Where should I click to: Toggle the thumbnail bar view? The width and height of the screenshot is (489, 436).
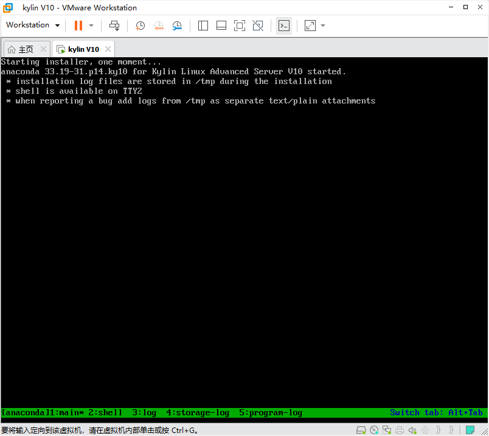(x=221, y=26)
